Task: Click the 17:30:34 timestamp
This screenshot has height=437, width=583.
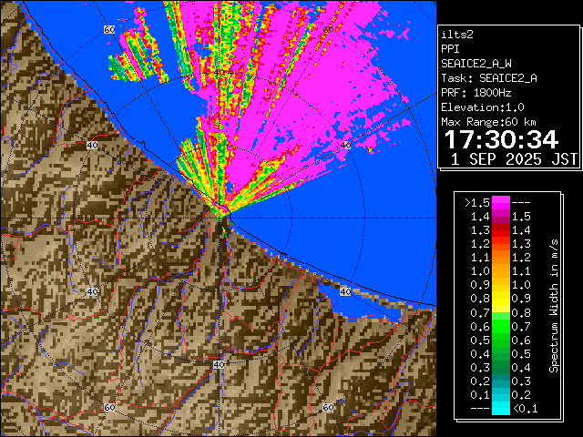Action: (500, 139)
